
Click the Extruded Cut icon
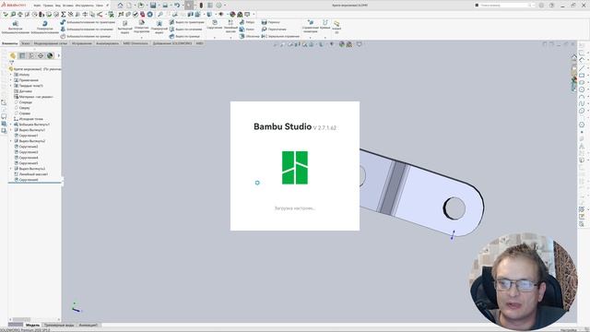(x=125, y=23)
